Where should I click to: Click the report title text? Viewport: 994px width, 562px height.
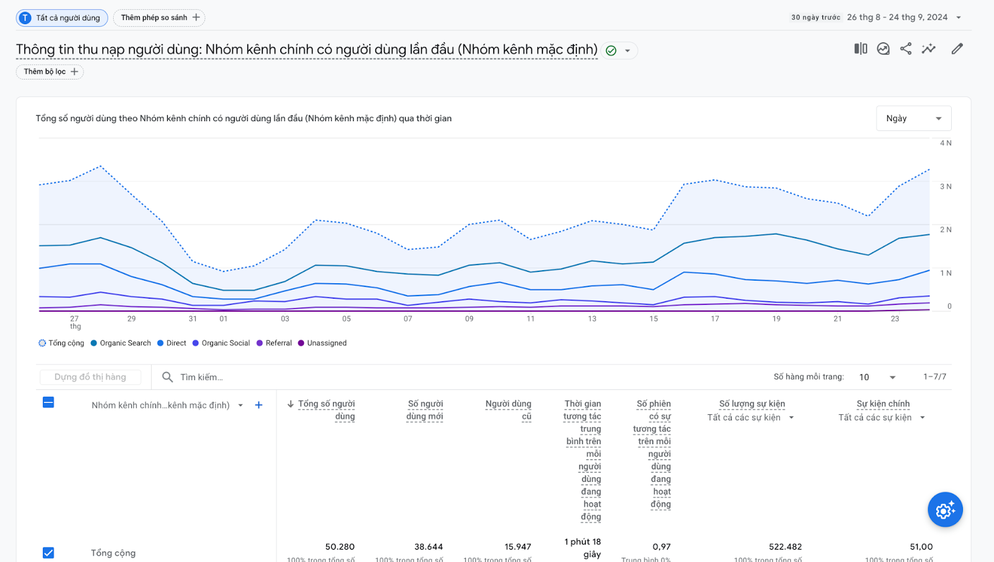click(x=307, y=50)
